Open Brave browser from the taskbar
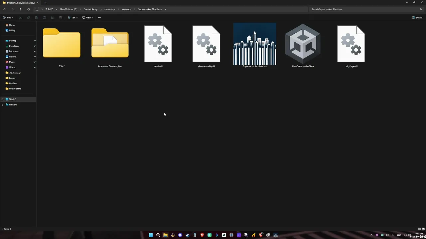This screenshot has height=239, width=426. pyautogui.click(x=202, y=235)
